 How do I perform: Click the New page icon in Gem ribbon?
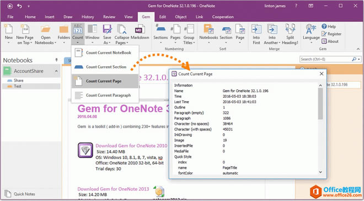[9, 29]
